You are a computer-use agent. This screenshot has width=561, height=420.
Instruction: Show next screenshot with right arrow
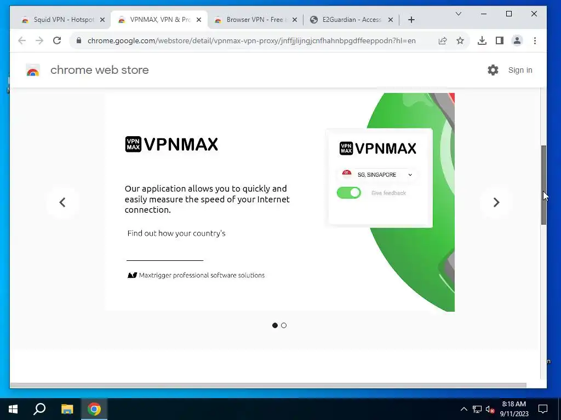pyautogui.click(x=496, y=202)
